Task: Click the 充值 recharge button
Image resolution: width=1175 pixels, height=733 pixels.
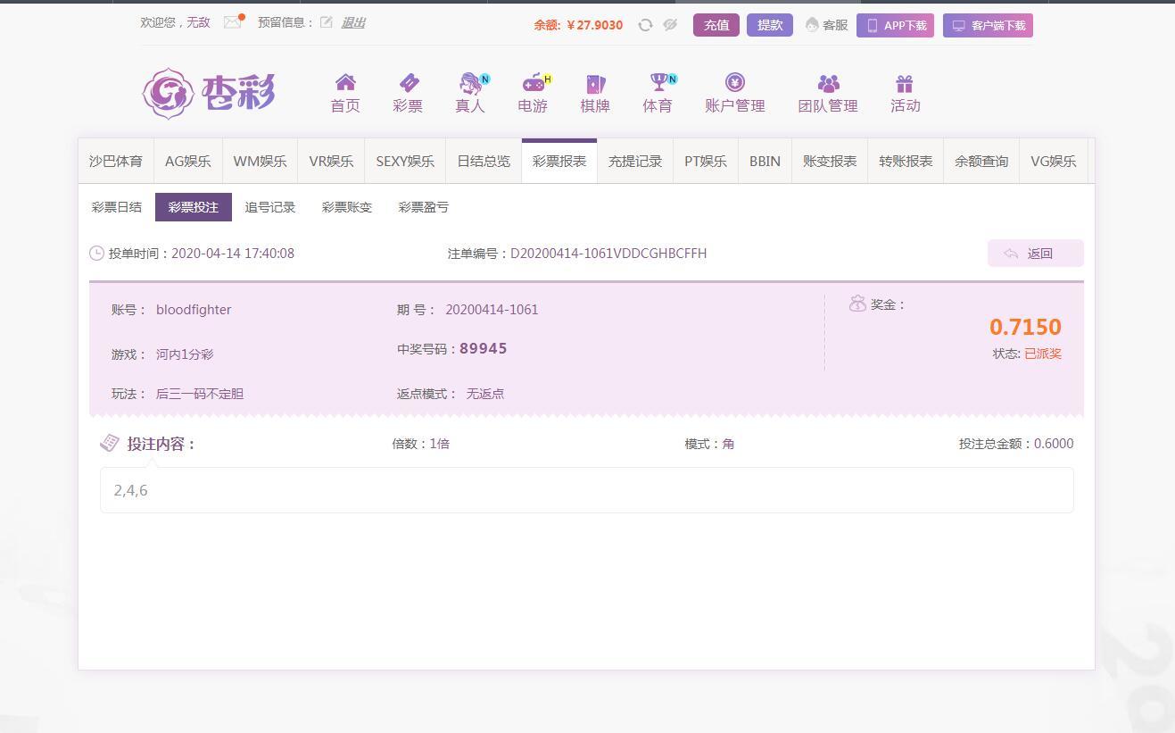Action: pos(716,25)
